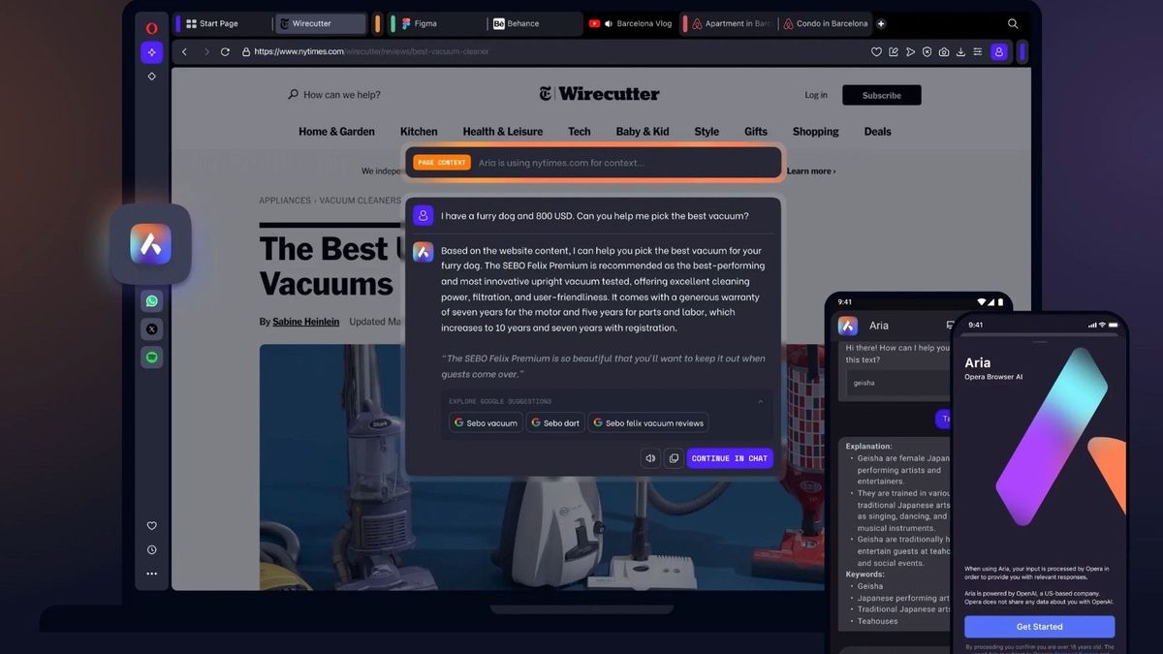1163x654 pixels.
Task: Collapse the red tab island handle
Action: pyautogui.click(x=684, y=23)
